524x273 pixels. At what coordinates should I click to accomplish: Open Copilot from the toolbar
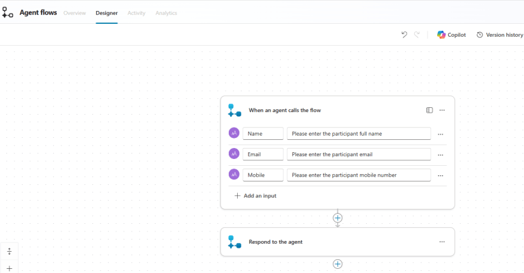[451, 35]
